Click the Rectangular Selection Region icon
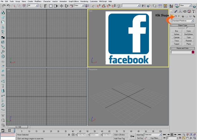197x140 pixels. click(51, 6)
